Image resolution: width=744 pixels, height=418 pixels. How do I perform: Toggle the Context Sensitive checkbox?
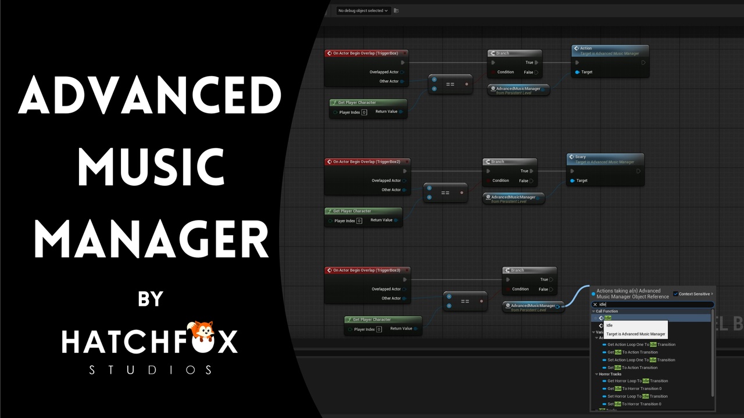tap(675, 294)
